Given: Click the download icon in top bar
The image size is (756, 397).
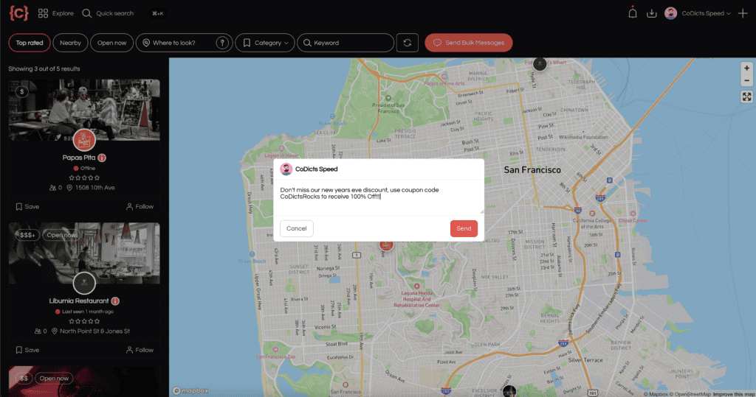Looking at the screenshot, I should tap(651, 13).
